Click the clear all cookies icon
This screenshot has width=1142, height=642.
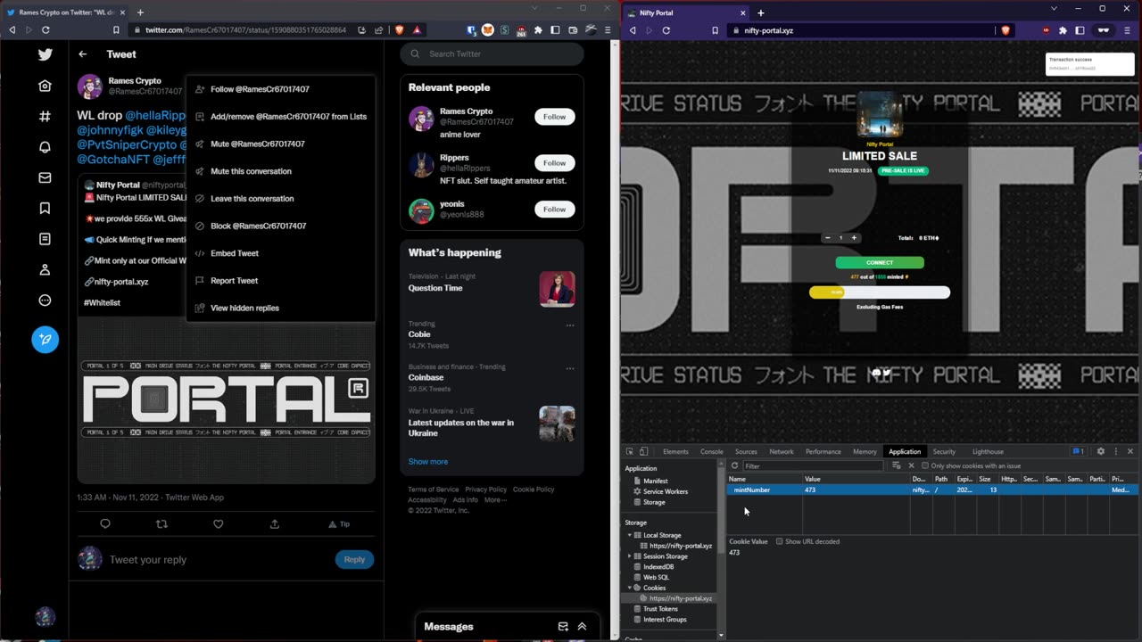pos(896,465)
